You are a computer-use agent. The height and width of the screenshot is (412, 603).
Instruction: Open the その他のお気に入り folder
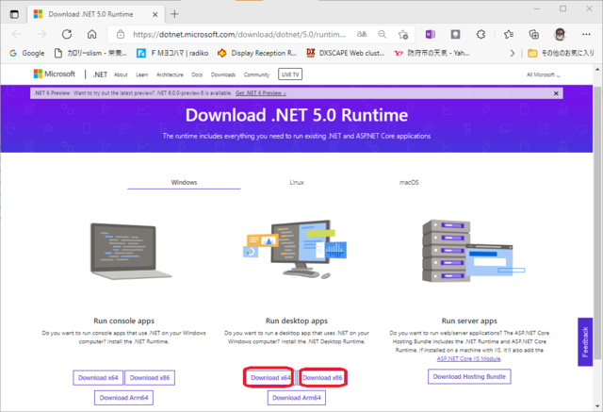pyautogui.click(x=562, y=53)
